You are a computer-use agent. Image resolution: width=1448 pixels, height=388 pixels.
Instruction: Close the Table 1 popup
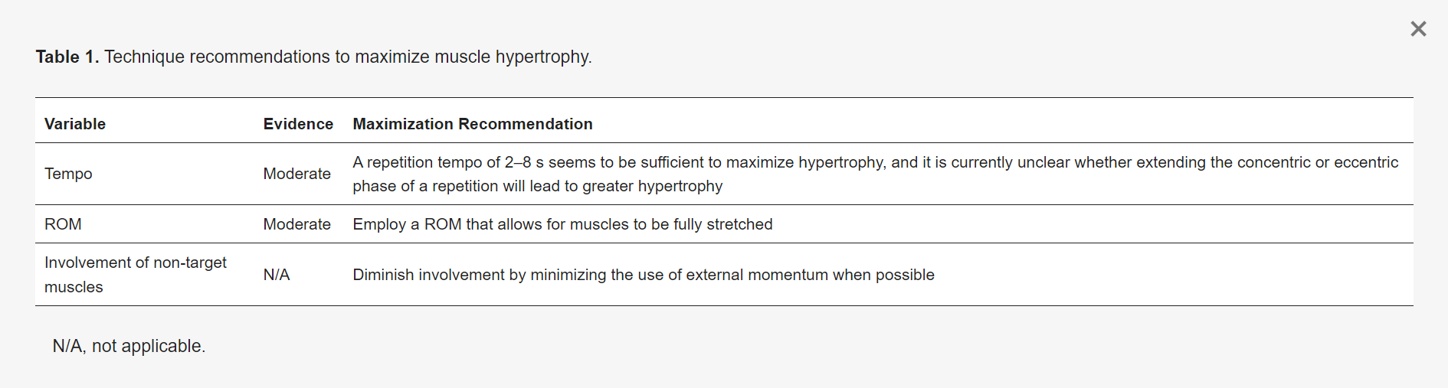[1418, 29]
